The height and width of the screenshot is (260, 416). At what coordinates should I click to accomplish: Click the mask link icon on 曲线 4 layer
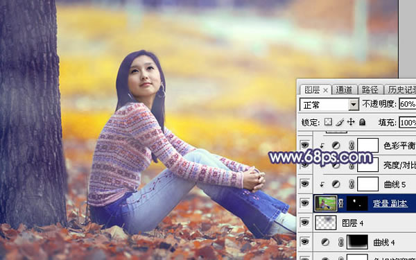341,242
